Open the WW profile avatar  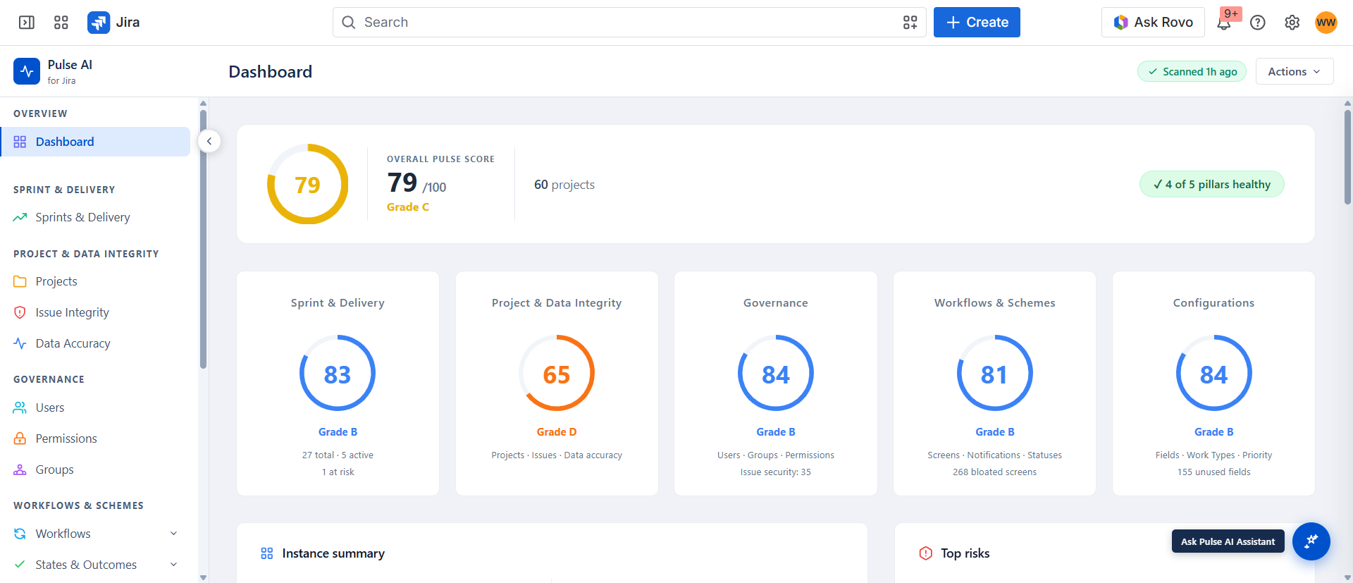1326,23
